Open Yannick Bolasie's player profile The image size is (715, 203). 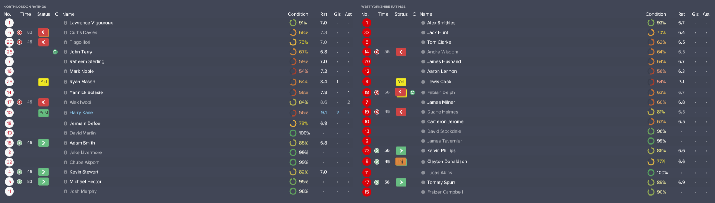click(x=86, y=92)
